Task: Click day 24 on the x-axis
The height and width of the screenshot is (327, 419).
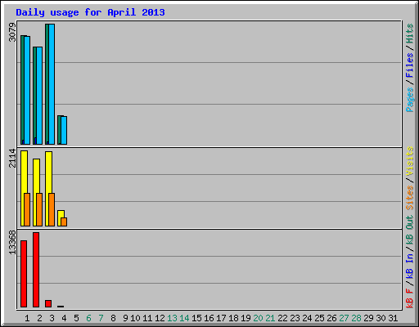Action: pos(307,318)
